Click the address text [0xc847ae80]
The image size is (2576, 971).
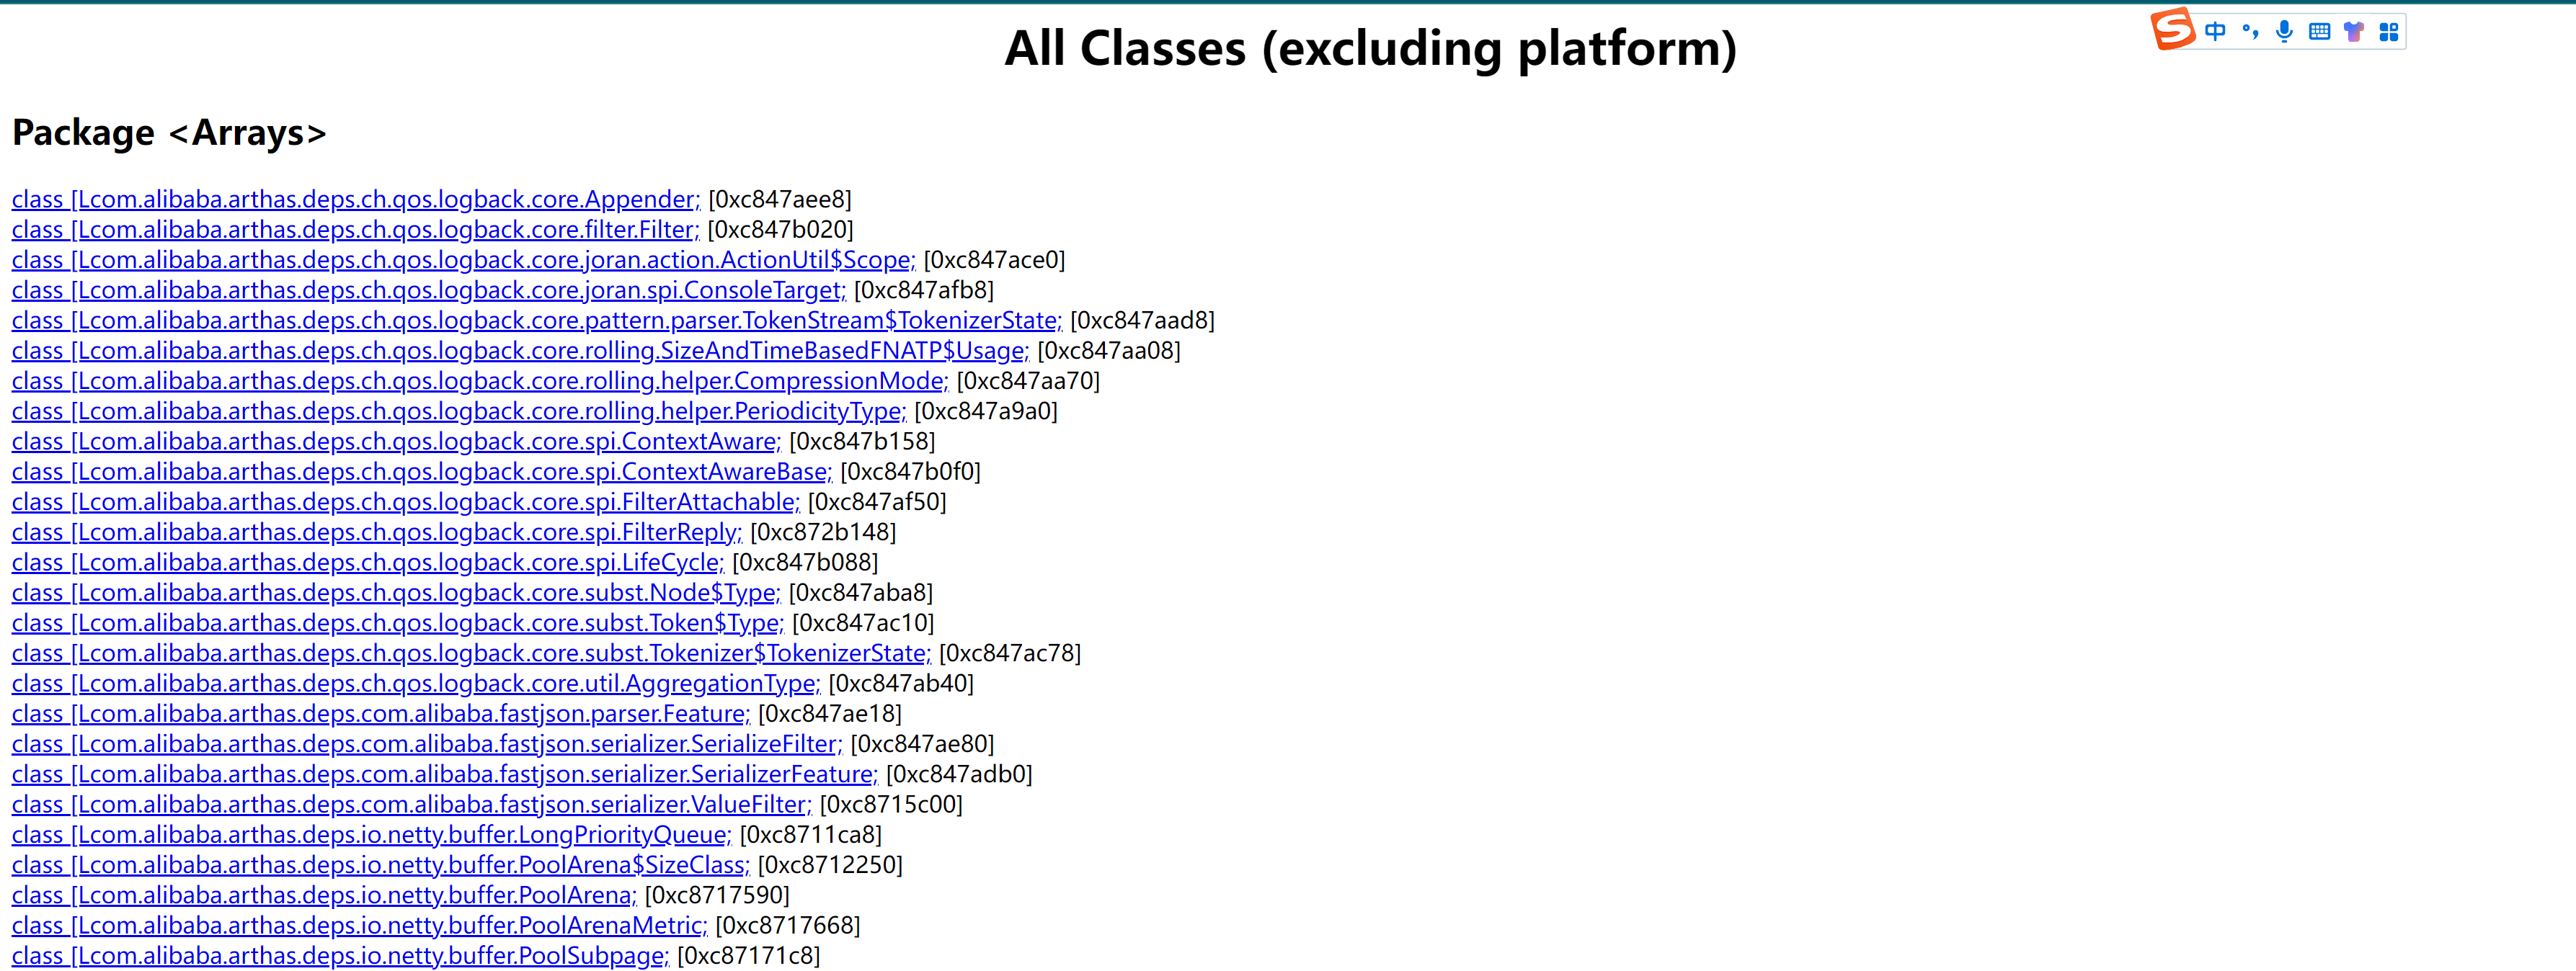point(922,744)
